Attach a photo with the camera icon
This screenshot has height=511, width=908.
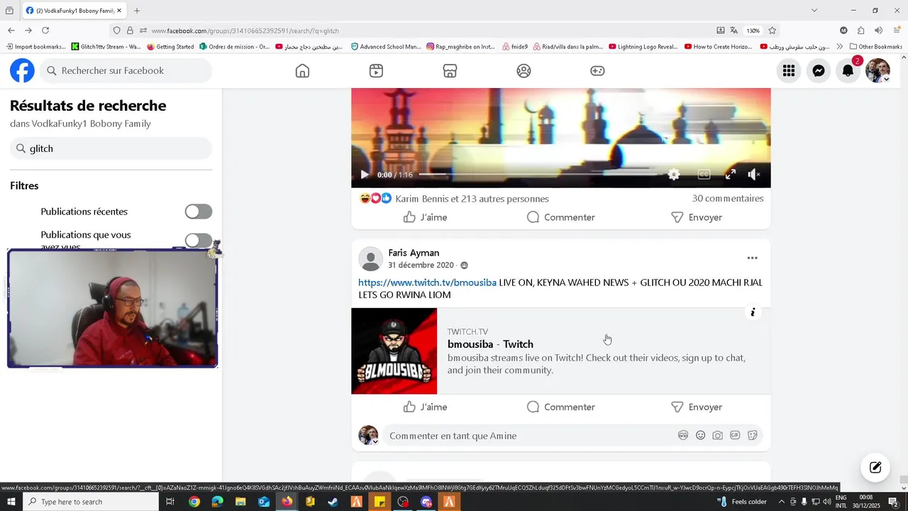pos(718,436)
